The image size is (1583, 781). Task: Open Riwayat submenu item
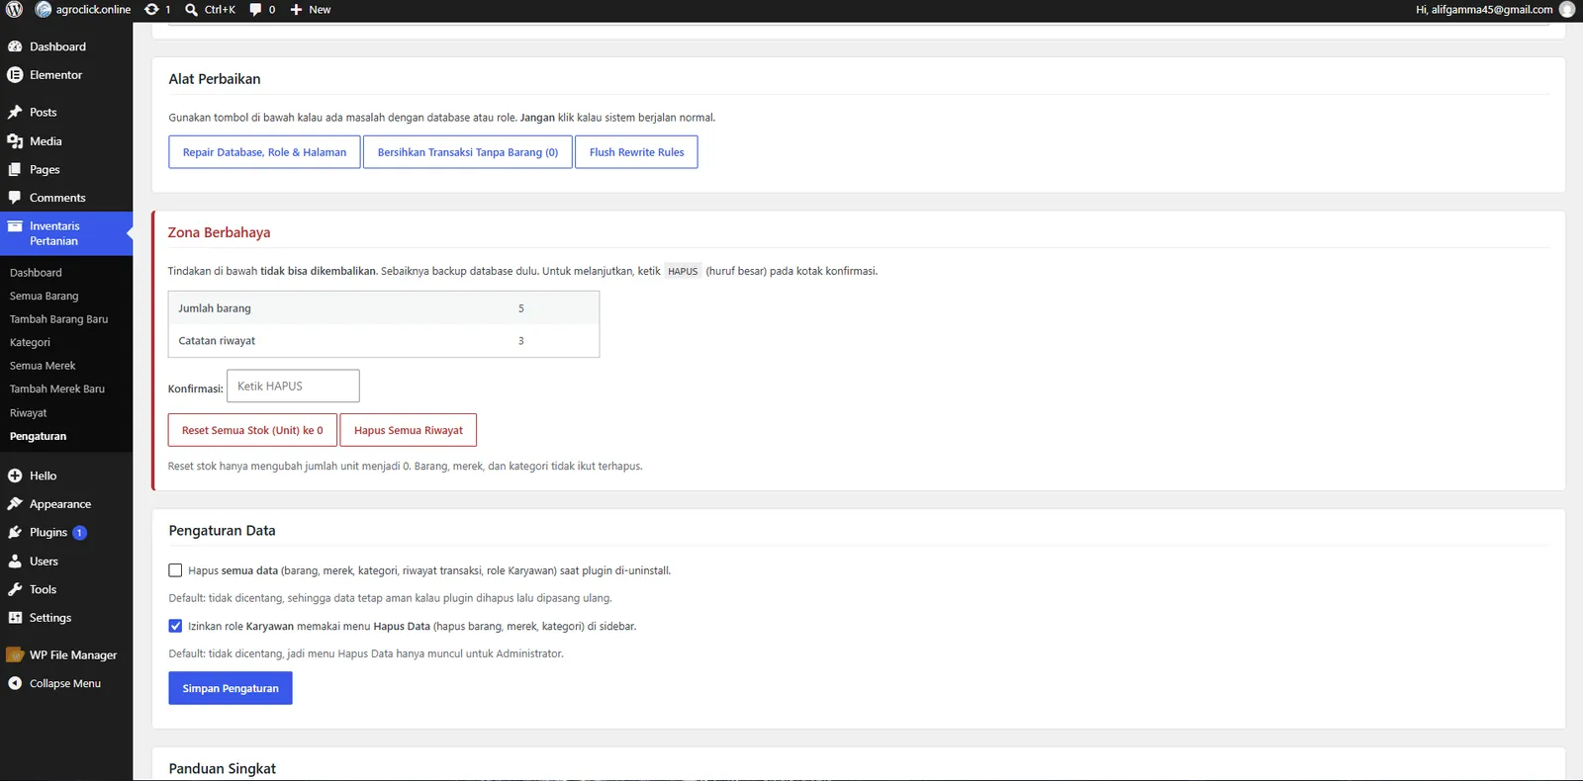click(28, 413)
